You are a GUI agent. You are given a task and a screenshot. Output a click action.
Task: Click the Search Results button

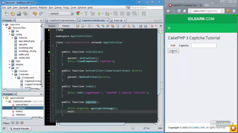tap(19, 129)
